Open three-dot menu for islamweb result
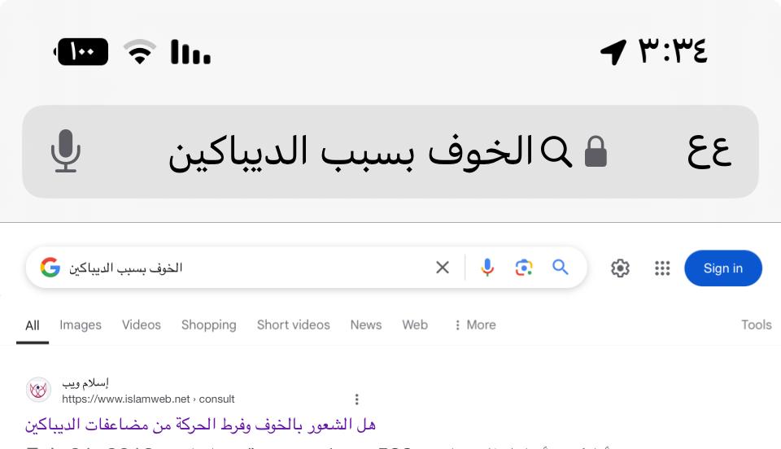 tap(356, 399)
